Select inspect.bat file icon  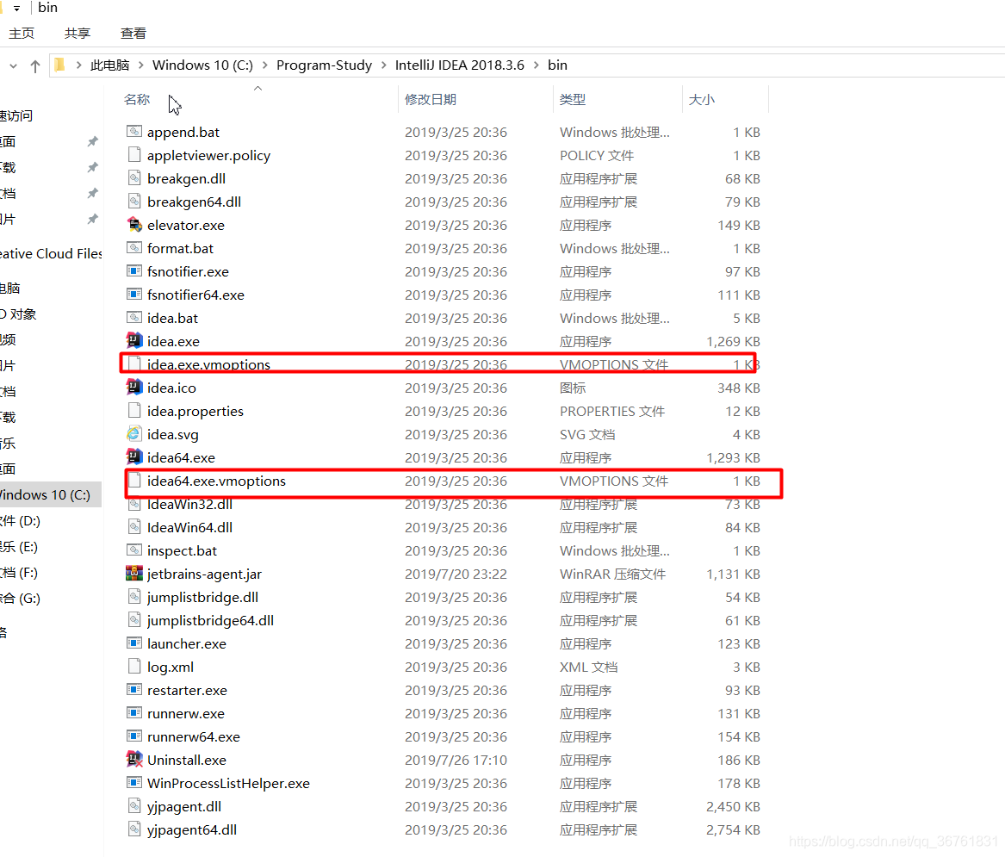134,550
